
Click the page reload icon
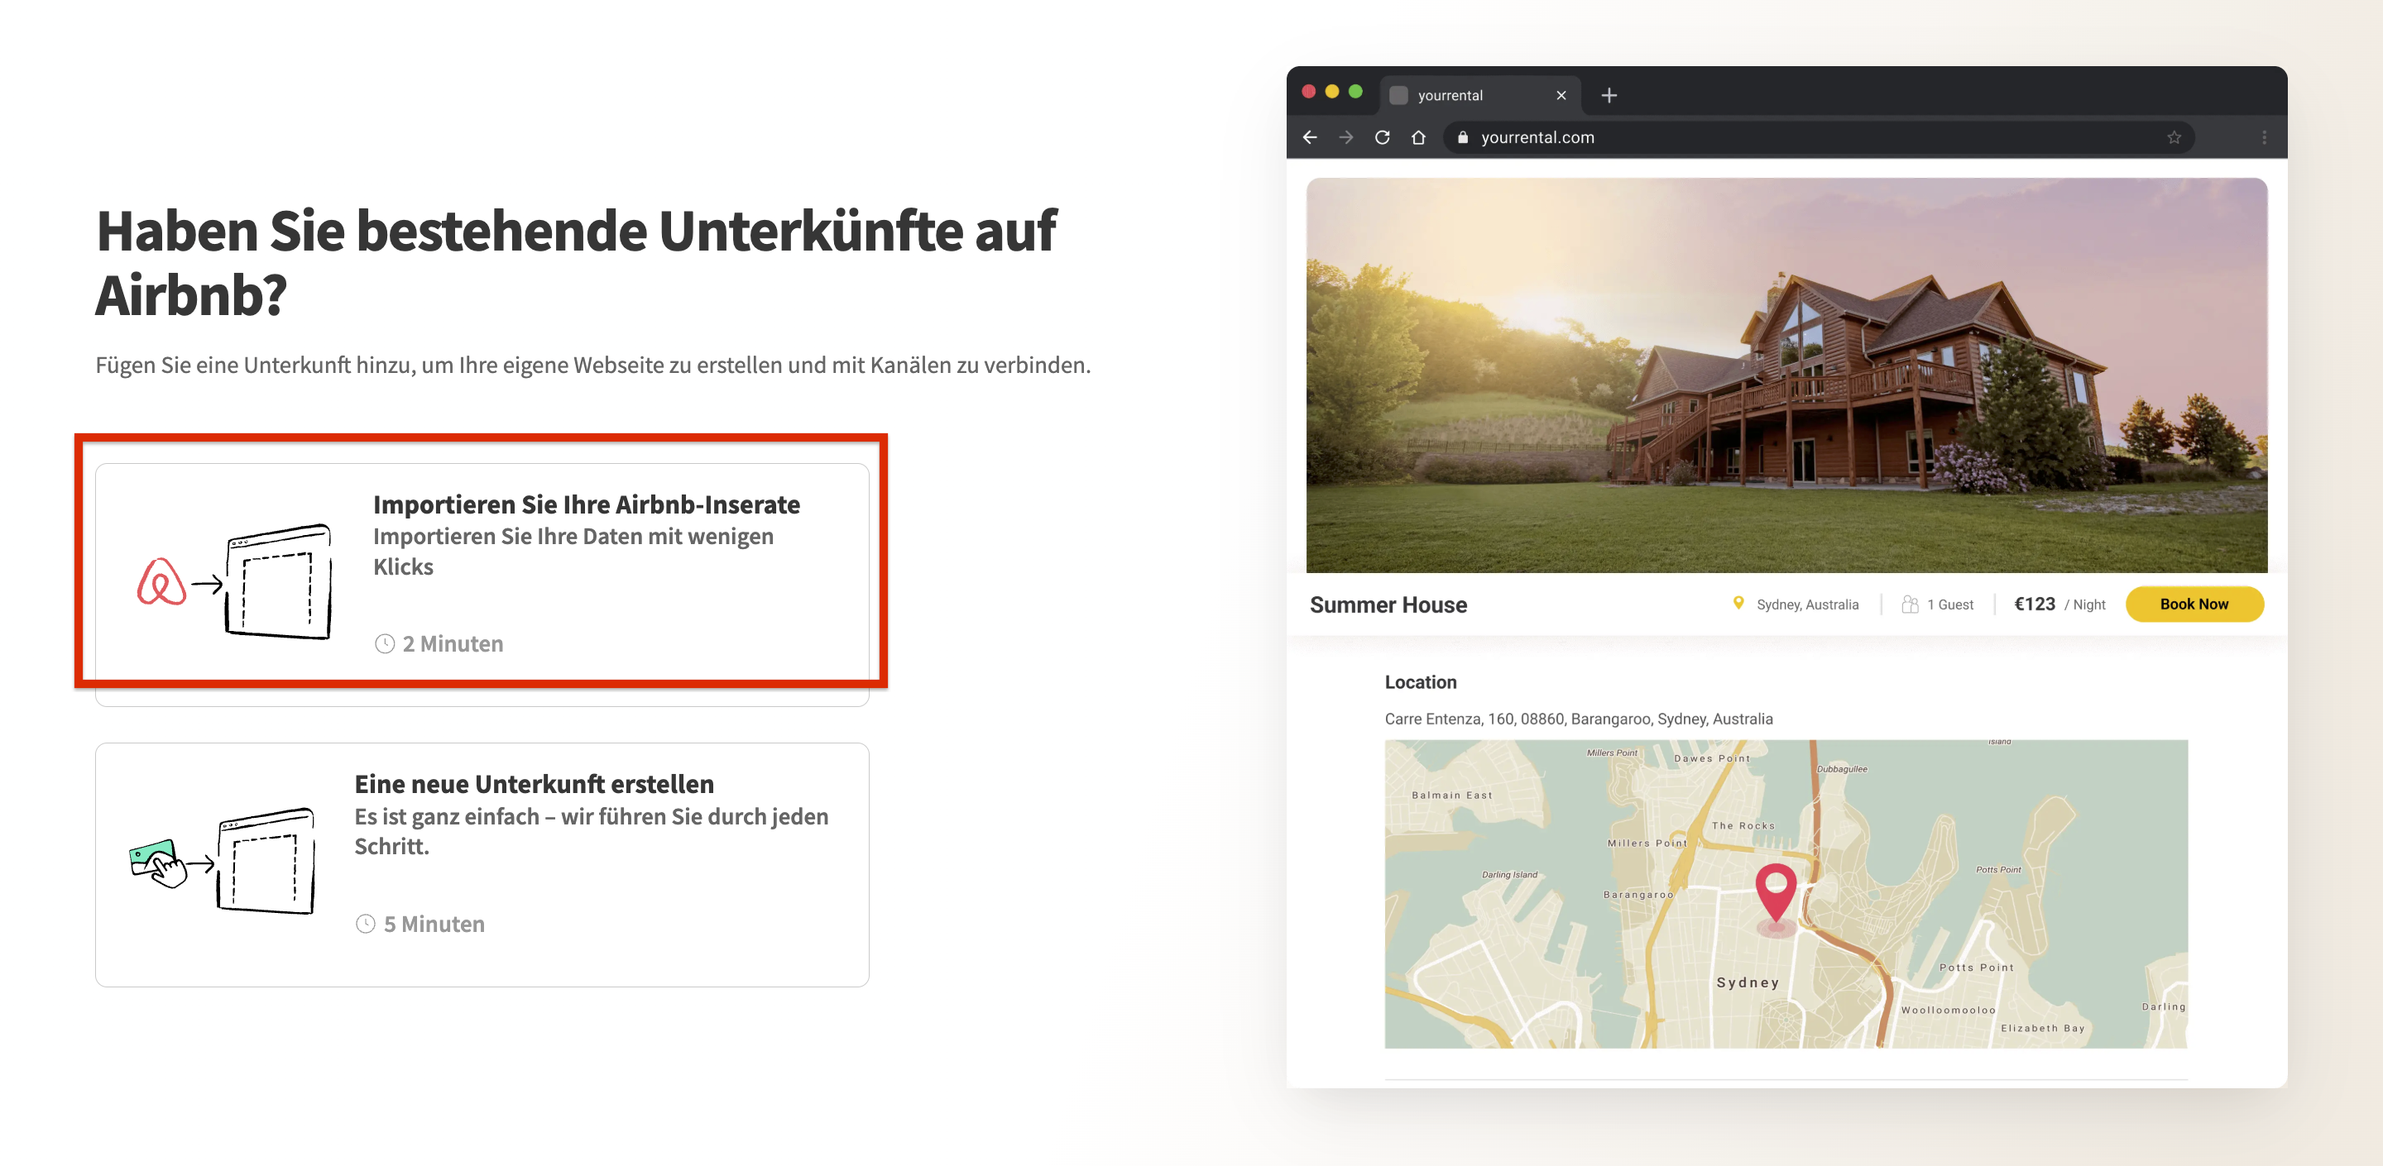(x=1382, y=138)
